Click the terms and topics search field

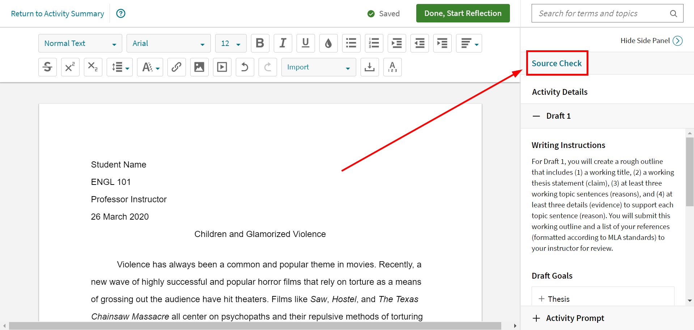click(600, 13)
